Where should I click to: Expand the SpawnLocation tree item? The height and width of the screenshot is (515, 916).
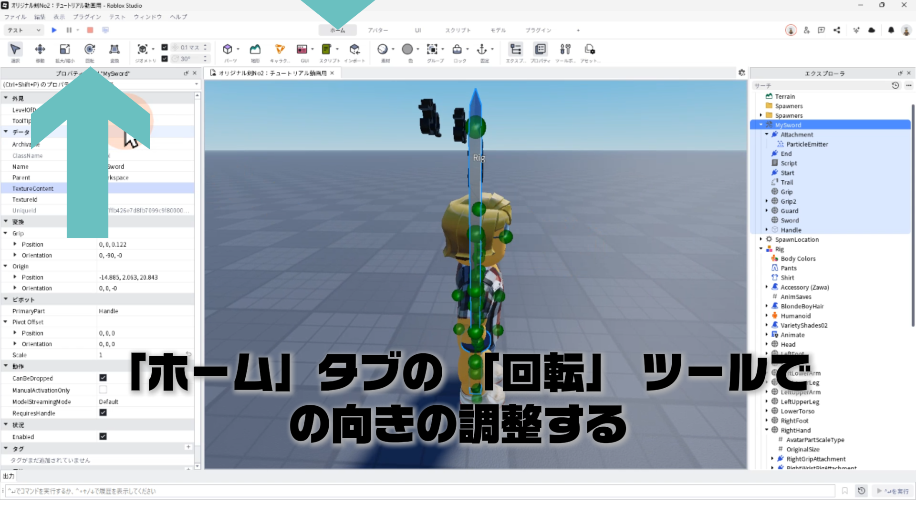pos(761,239)
